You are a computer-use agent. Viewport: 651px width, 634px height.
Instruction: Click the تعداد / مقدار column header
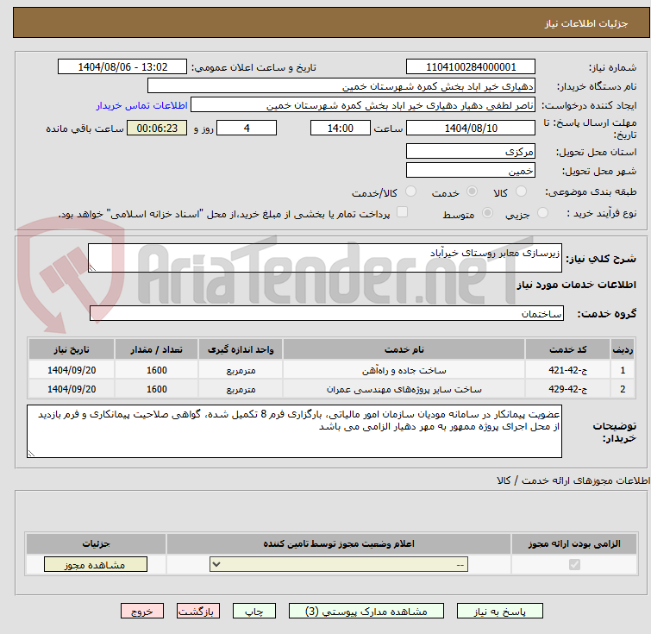pyautogui.click(x=157, y=349)
